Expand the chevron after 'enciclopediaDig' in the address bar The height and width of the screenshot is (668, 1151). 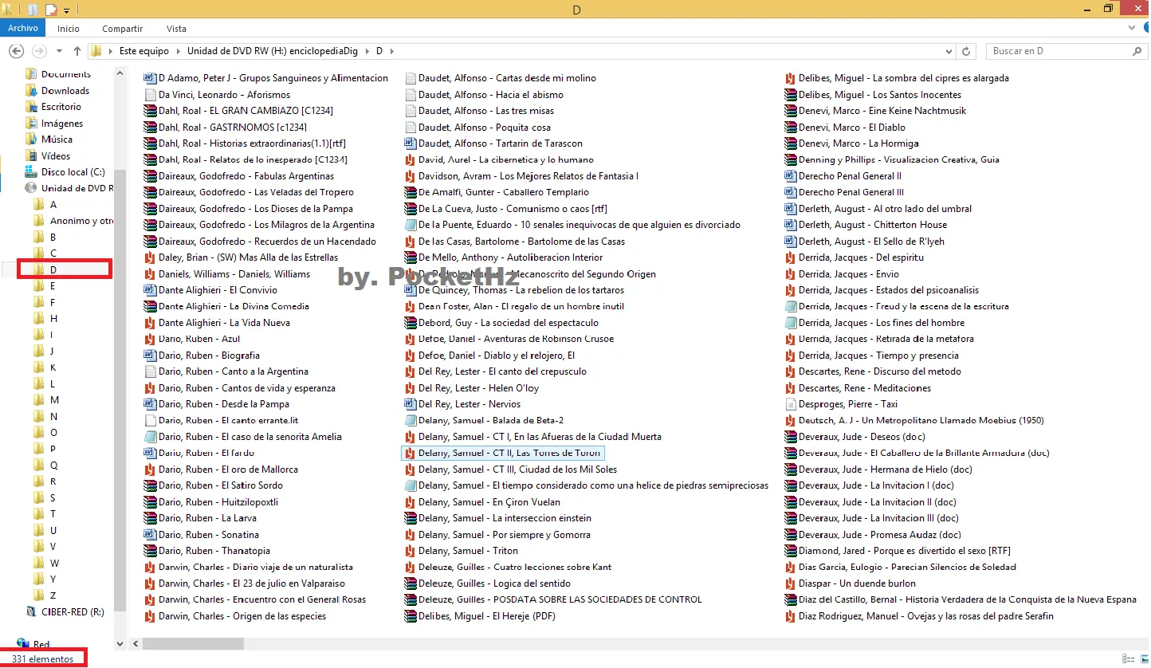coord(367,51)
